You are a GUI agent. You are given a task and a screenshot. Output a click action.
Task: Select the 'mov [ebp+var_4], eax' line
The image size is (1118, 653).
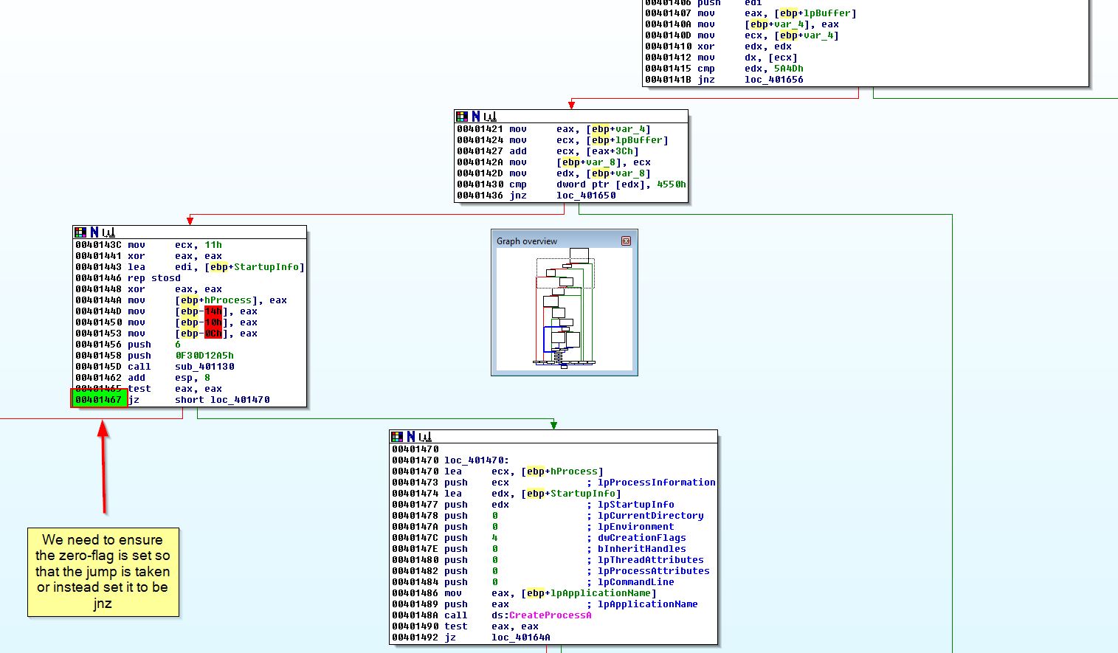coord(742,24)
